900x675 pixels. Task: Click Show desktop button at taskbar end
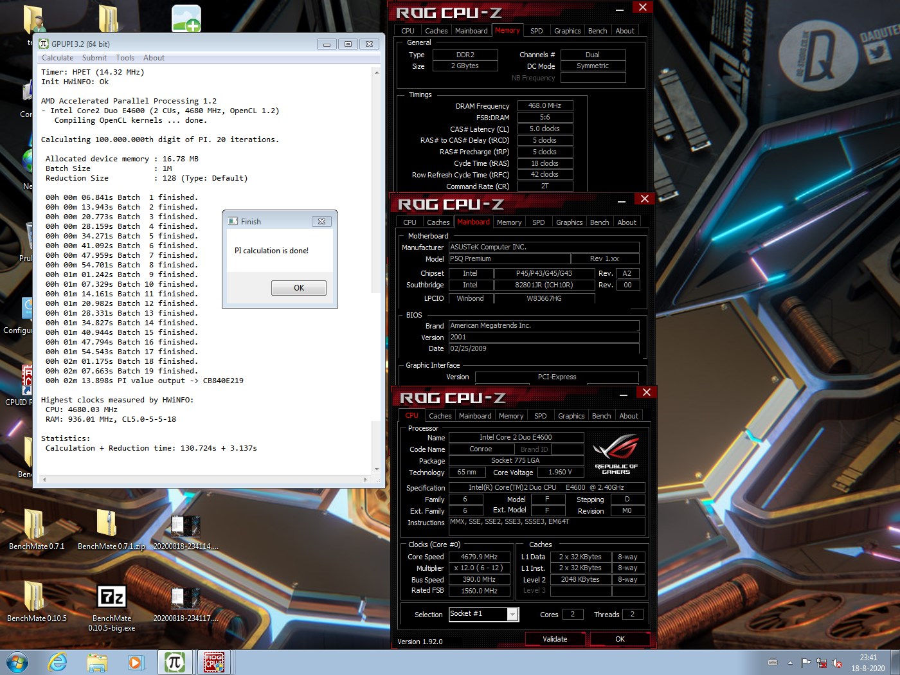coord(895,662)
